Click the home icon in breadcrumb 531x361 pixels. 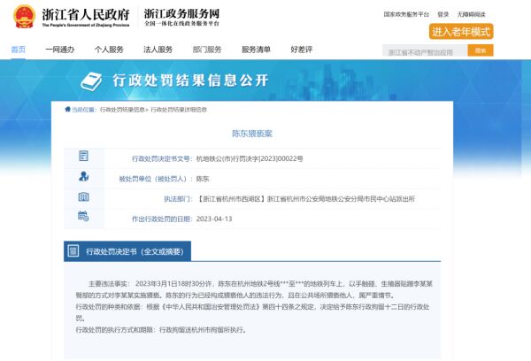[x=68, y=110]
